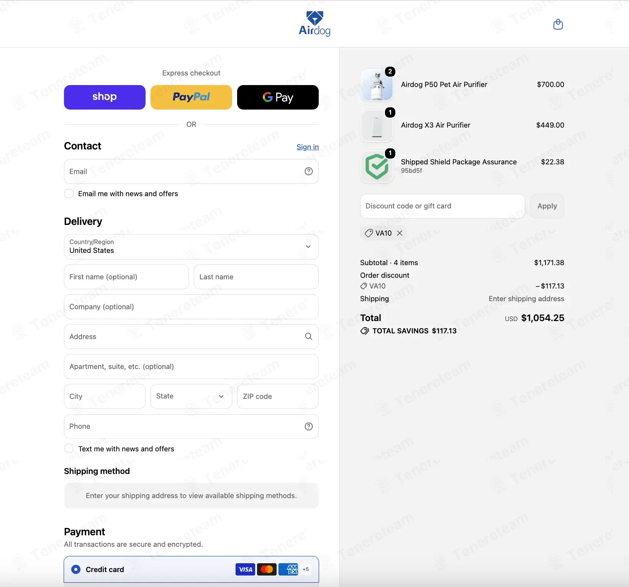
Task: Remove the VA10 discount code tag
Action: click(x=400, y=233)
